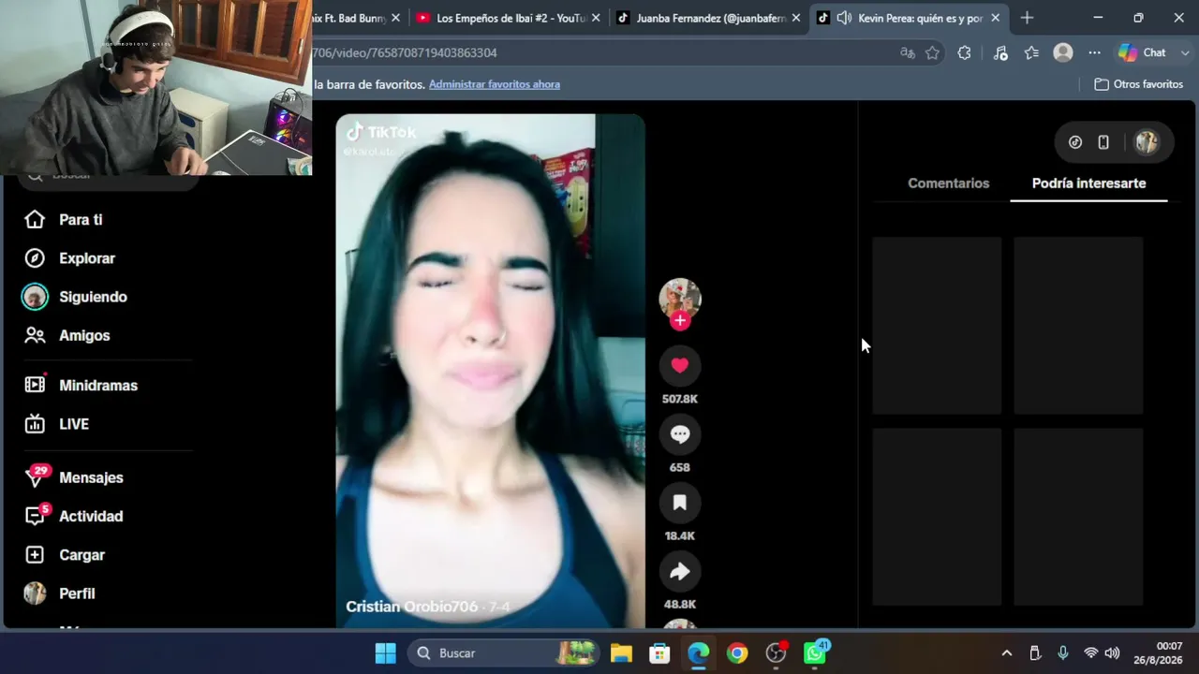Image resolution: width=1199 pixels, height=674 pixels.
Task: Click the microphone icon in system tray
Action: pyautogui.click(x=1062, y=653)
